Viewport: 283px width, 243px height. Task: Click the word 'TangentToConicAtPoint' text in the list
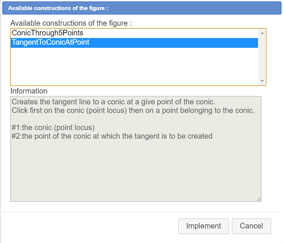click(x=50, y=42)
